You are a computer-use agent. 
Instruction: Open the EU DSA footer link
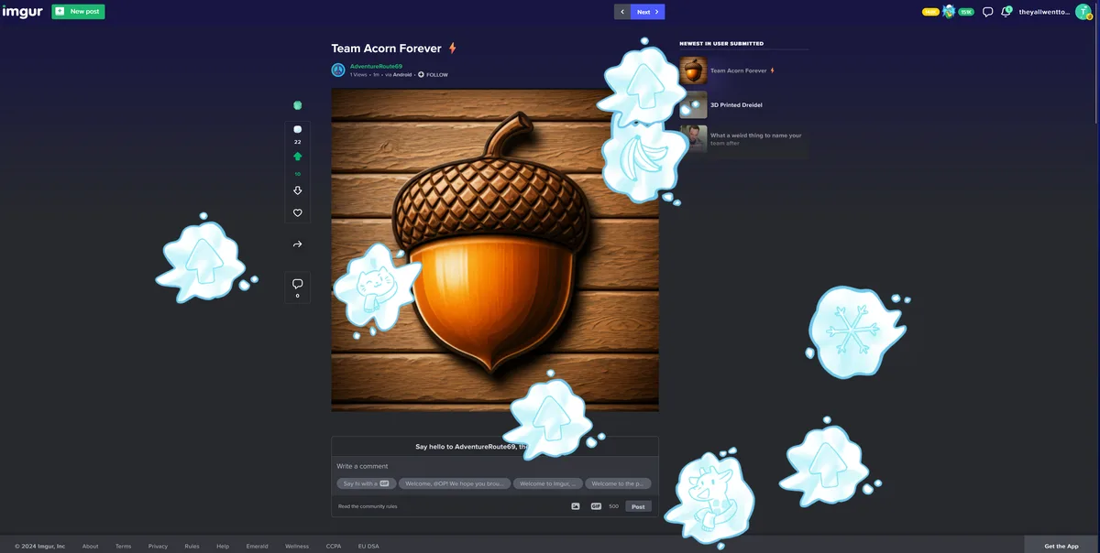coord(368,546)
